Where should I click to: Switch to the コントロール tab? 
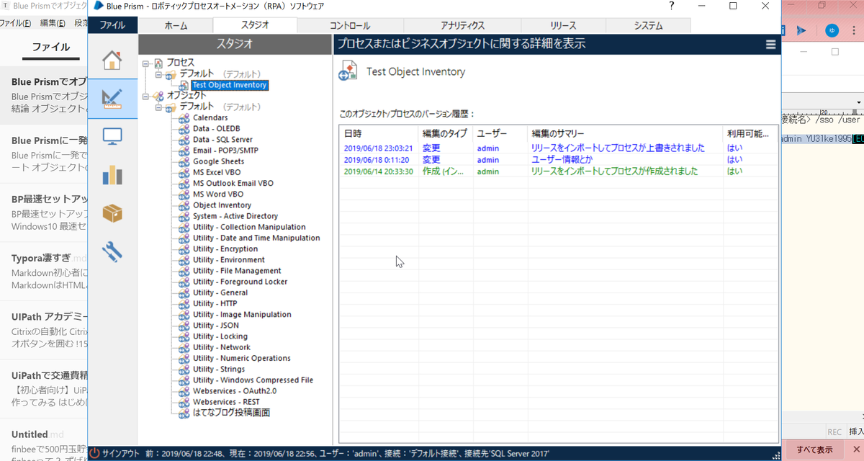pyautogui.click(x=350, y=25)
